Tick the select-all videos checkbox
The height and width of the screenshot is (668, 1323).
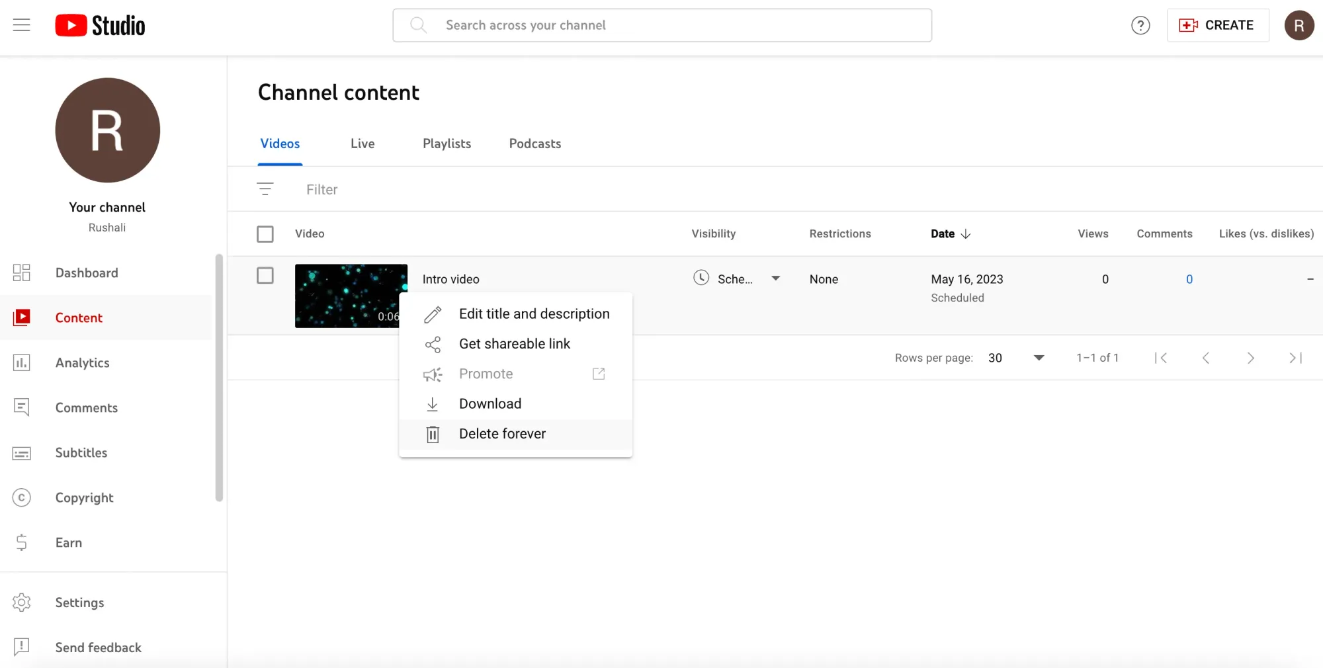[265, 234]
